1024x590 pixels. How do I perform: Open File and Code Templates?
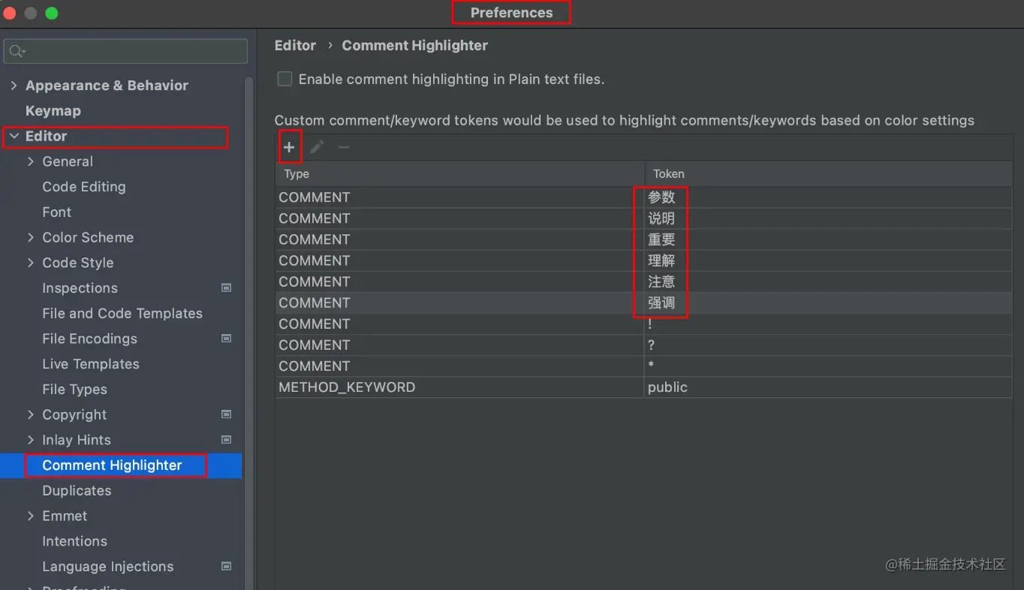(122, 314)
